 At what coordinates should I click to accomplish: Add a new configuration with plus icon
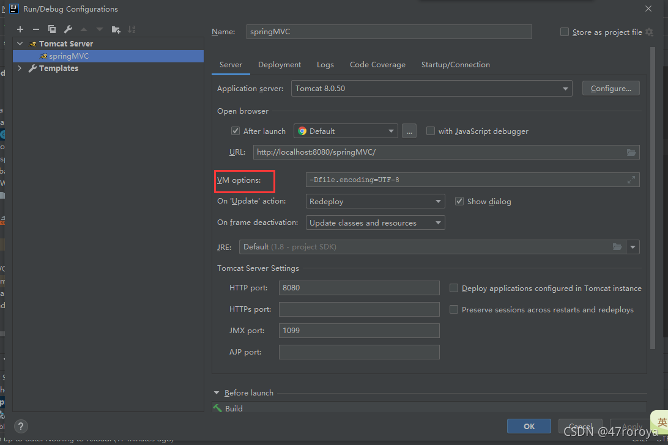(20, 29)
